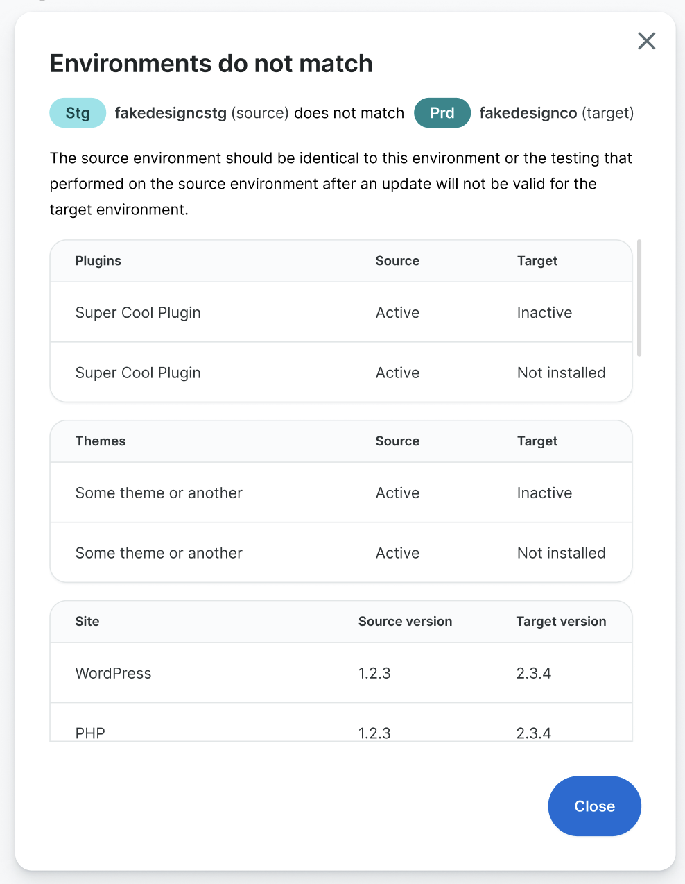685x884 pixels.
Task: Click the Target version column header
Action: click(x=561, y=621)
